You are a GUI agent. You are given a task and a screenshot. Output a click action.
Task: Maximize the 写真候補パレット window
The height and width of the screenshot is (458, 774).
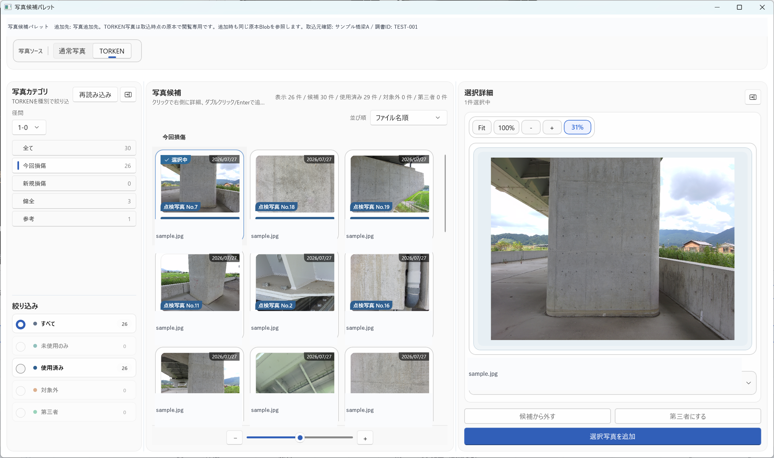[740, 7]
